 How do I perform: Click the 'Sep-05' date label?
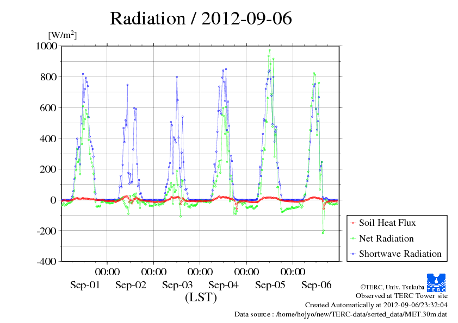270,285
